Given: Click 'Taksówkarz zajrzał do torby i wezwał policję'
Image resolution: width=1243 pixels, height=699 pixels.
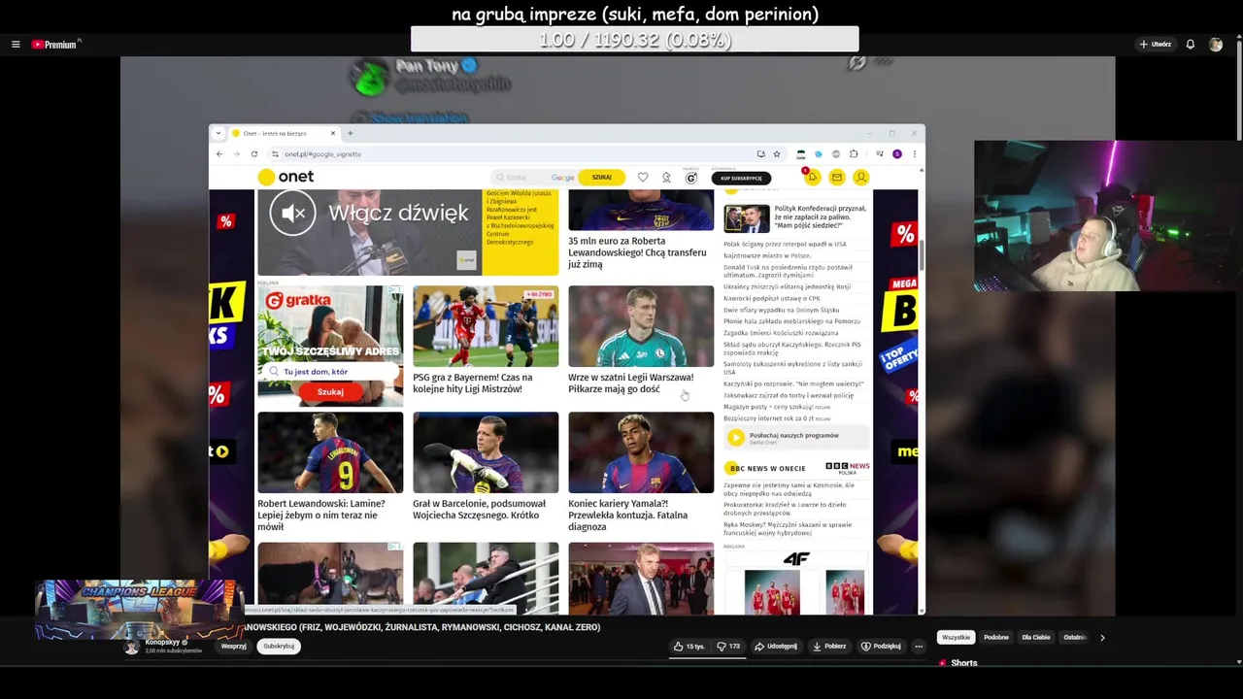Looking at the screenshot, I should tap(789, 395).
